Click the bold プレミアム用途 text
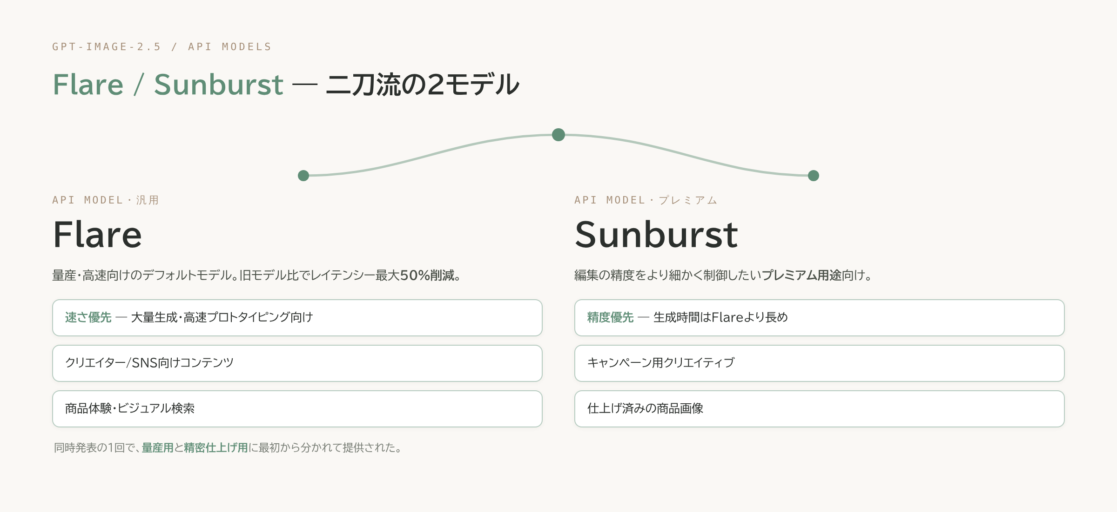Screen dimensions: 1117x512 [801, 276]
